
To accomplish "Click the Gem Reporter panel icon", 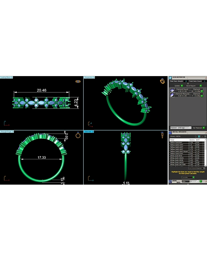I will (x=170, y=78).
